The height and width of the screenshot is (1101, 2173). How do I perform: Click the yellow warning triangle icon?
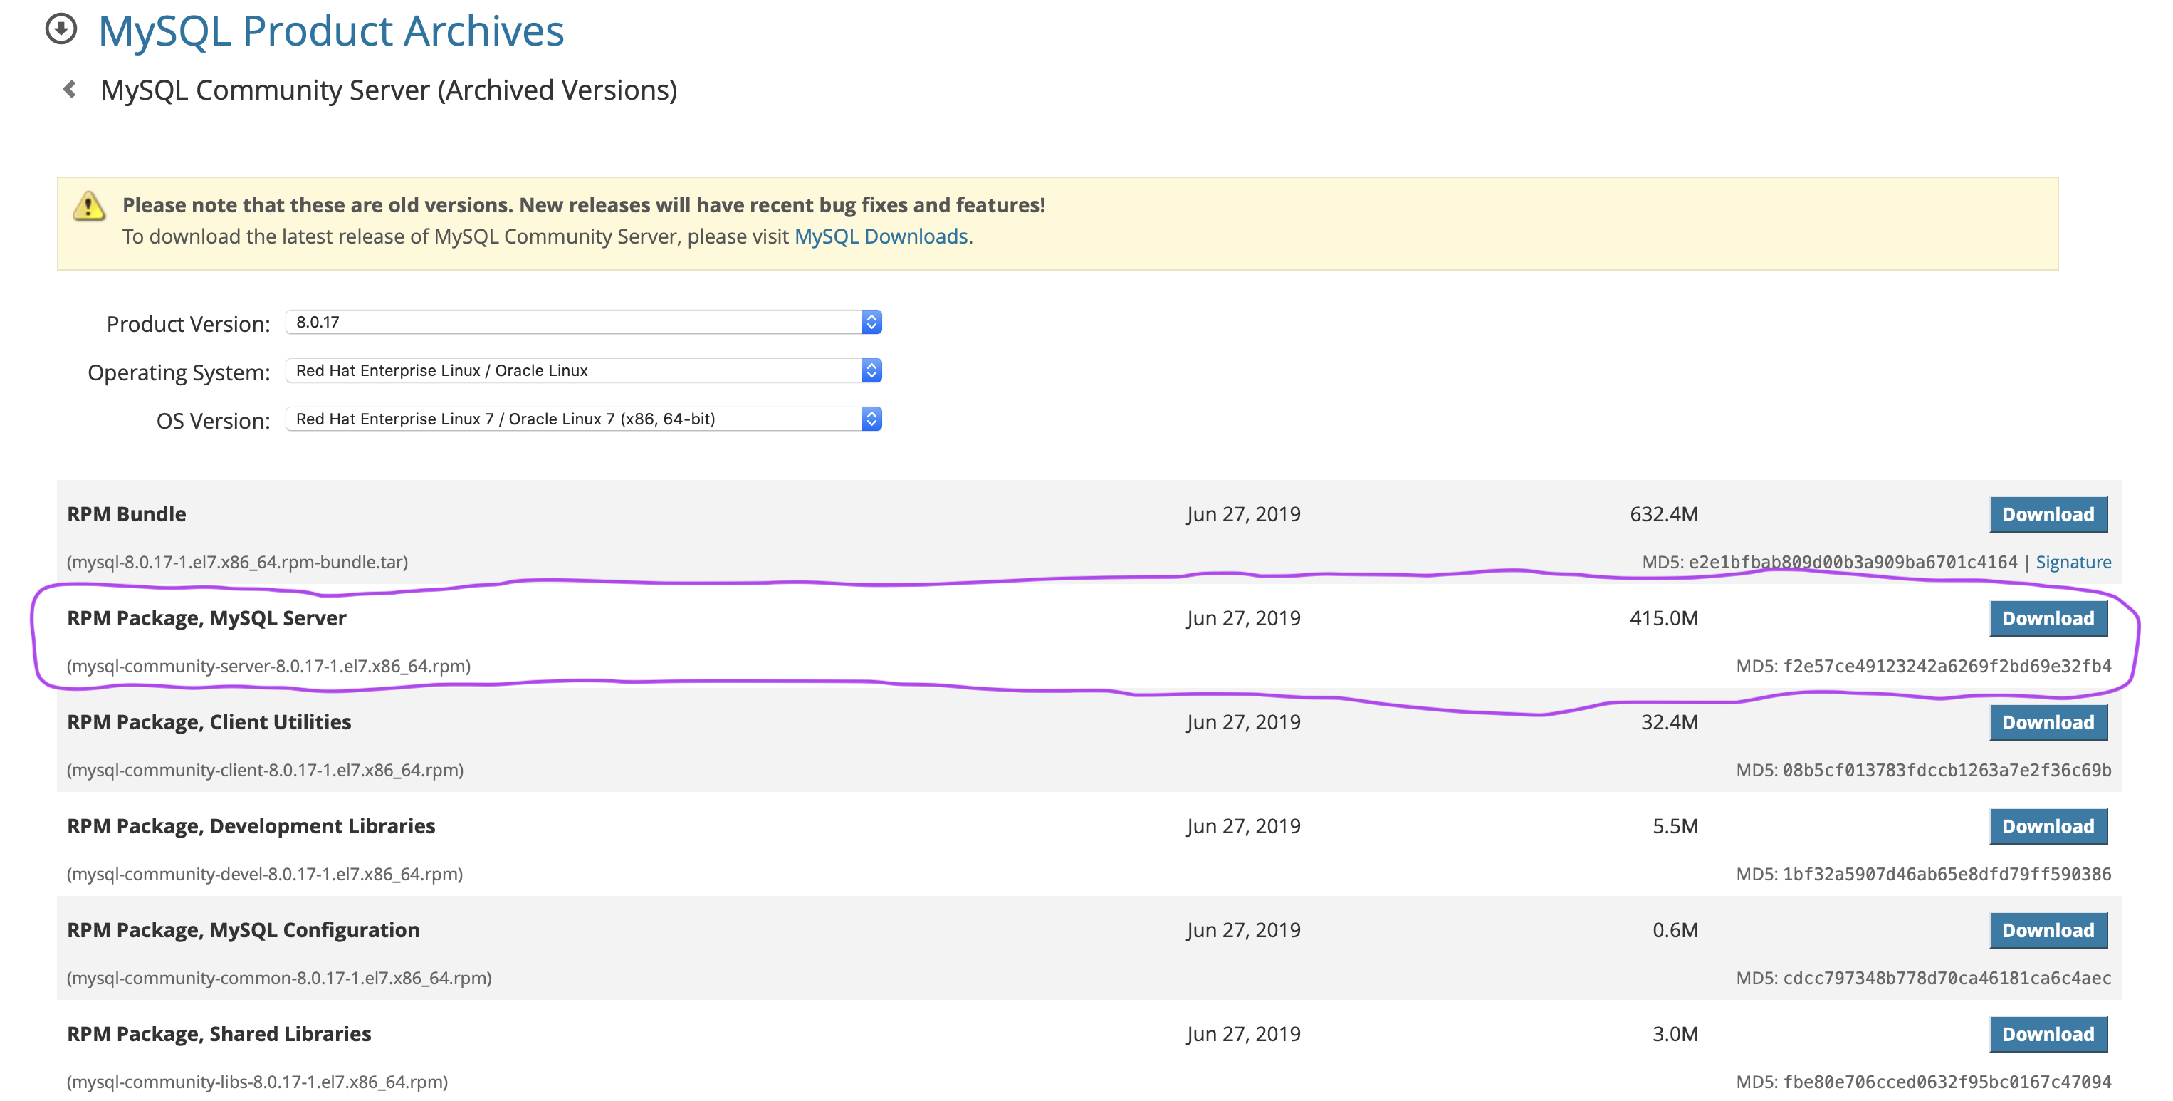click(x=88, y=206)
